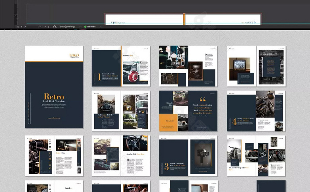Go to first page in status bar
The width and height of the screenshot is (310, 192).
click(x=17, y=27)
